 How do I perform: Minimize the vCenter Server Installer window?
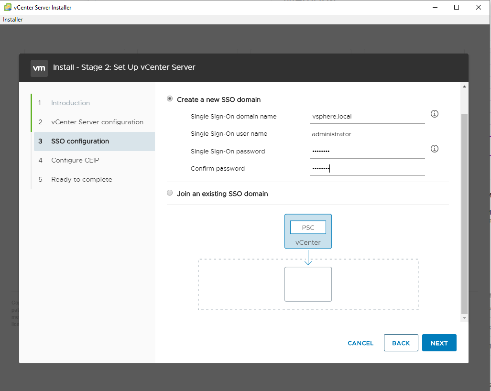(x=435, y=7)
